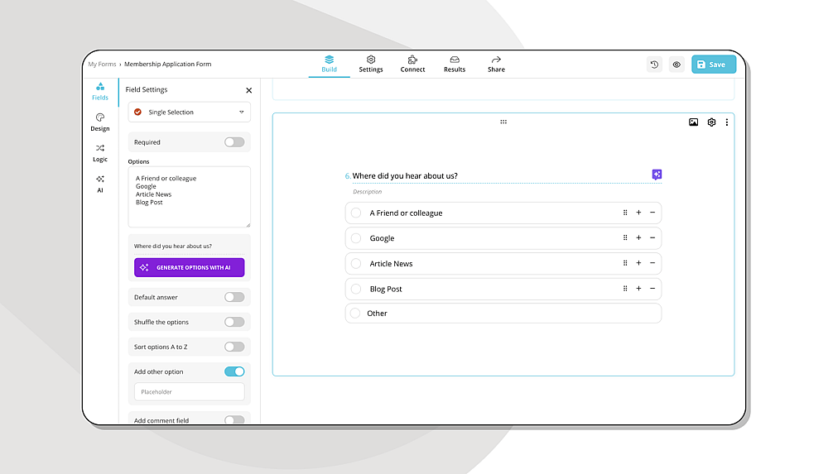Click the 'A Friend or colleague' option label text
The width and height of the screenshot is (828, 474).
[x=406, y=213]
